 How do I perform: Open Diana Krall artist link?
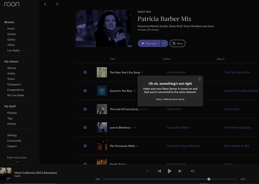(x=174, y=109)
